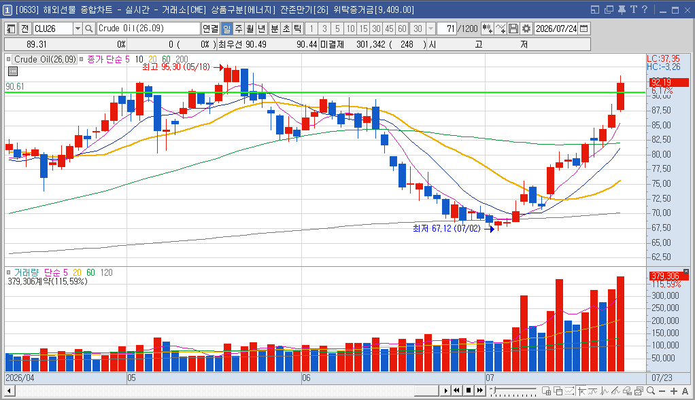The image size is (695, 400).
Task: Click the screen number 1 icon in title bar
Action: click(7, 10)
